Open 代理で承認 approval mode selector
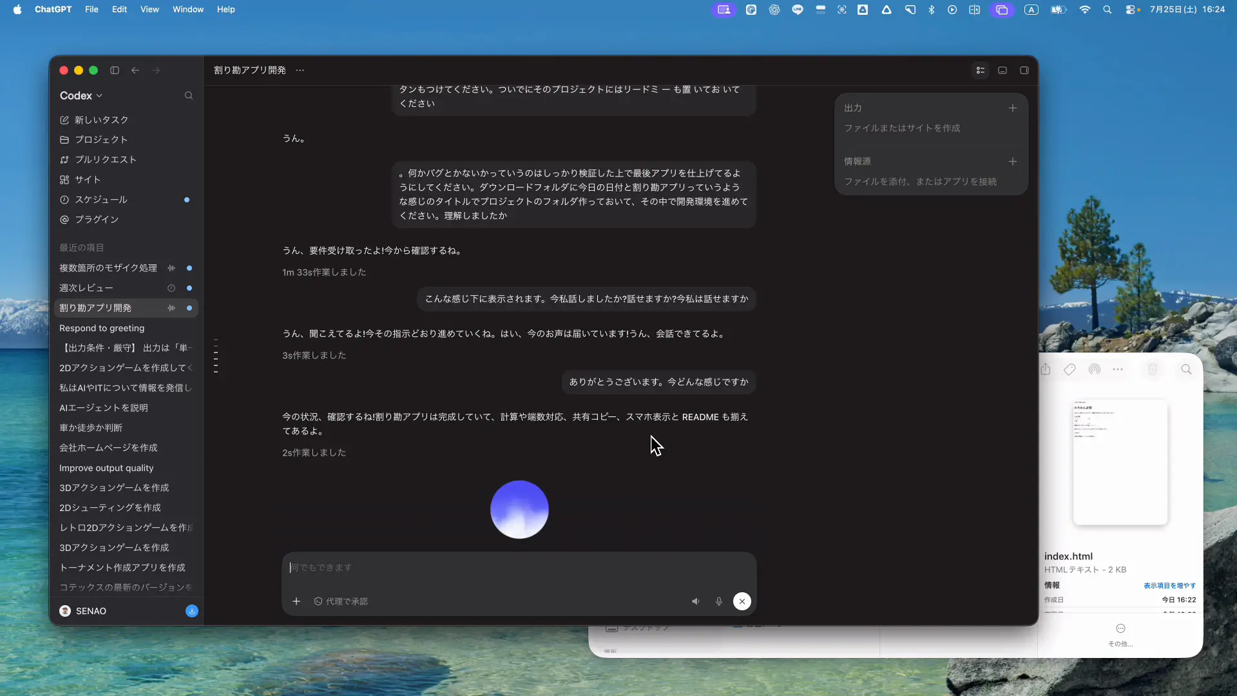This screenshot has height=696, width=1237. pyautogui.click(x=341, y=601)
